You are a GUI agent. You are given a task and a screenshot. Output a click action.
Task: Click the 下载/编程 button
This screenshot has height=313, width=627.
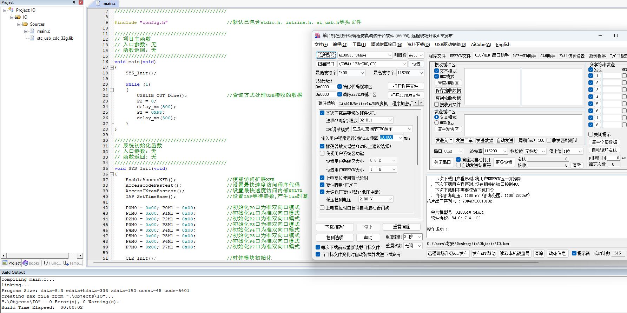click(335, 227)
